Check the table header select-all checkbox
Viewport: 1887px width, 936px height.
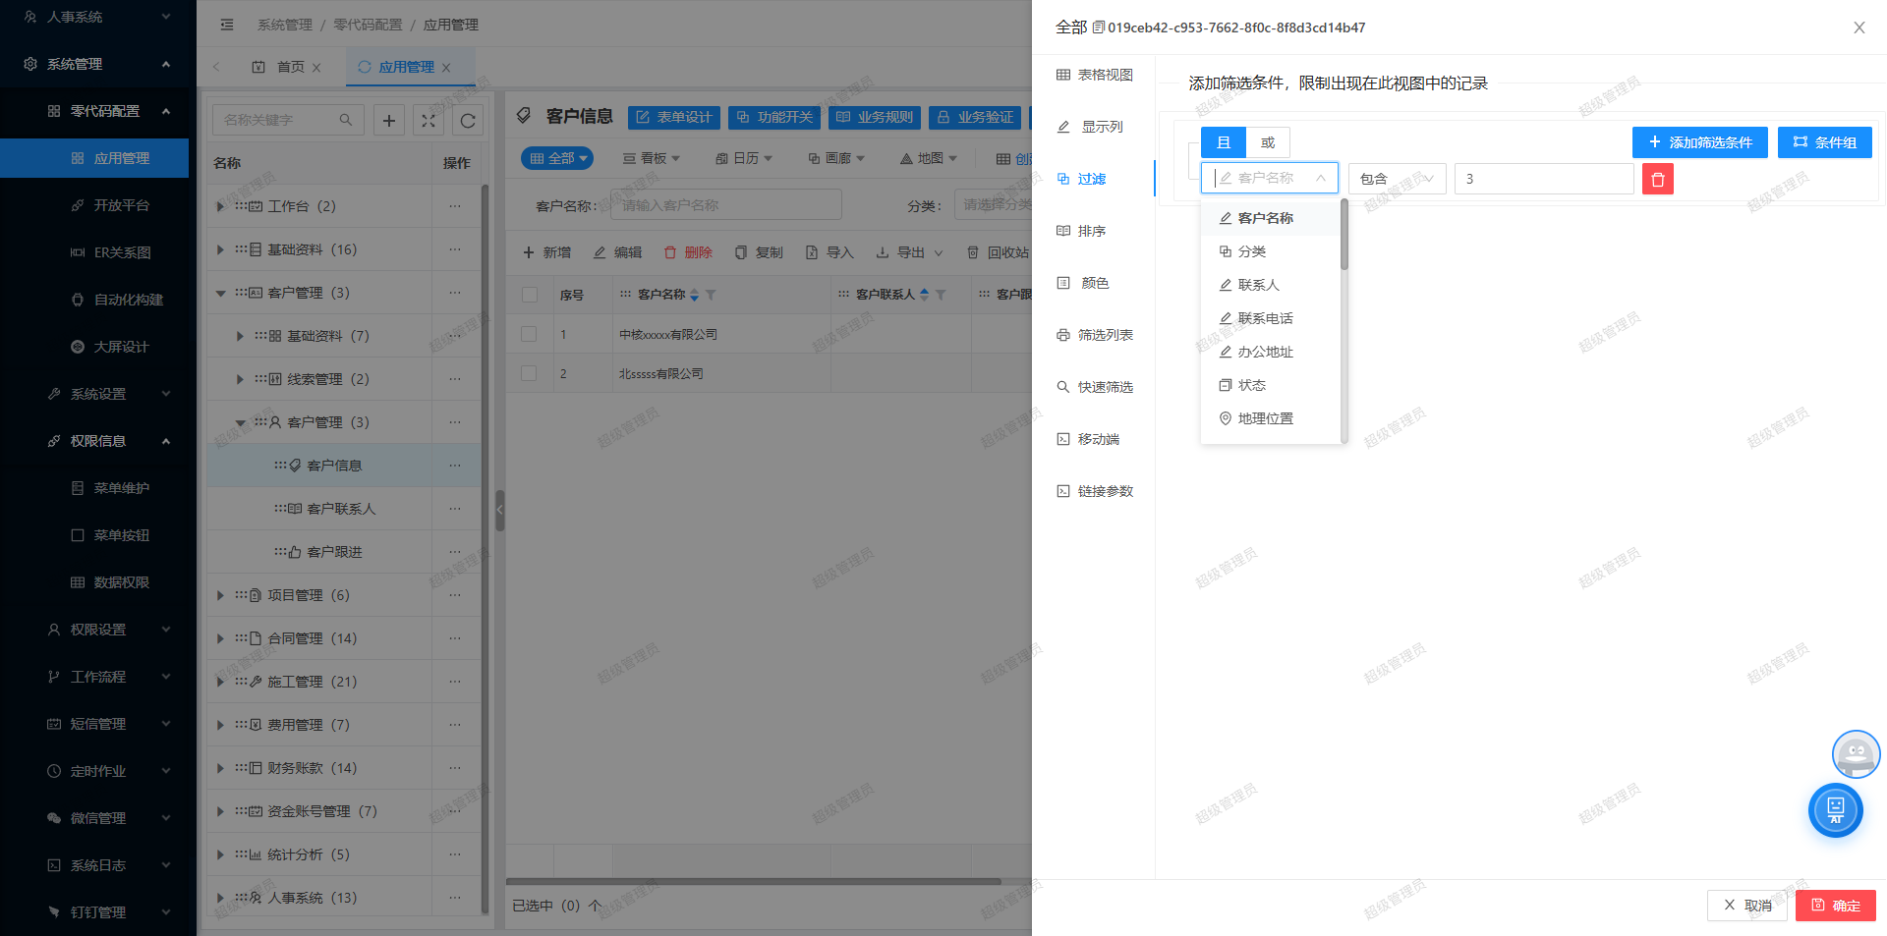[530, 295]
